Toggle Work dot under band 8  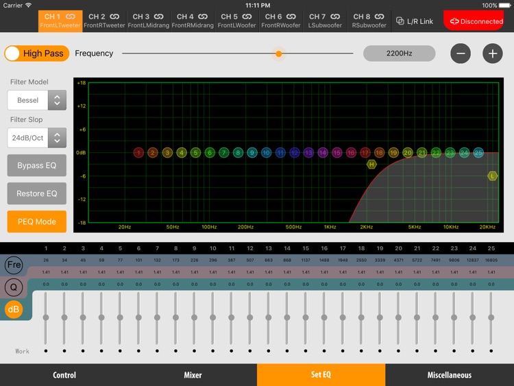pyautogui.click(x=175, y=351)
